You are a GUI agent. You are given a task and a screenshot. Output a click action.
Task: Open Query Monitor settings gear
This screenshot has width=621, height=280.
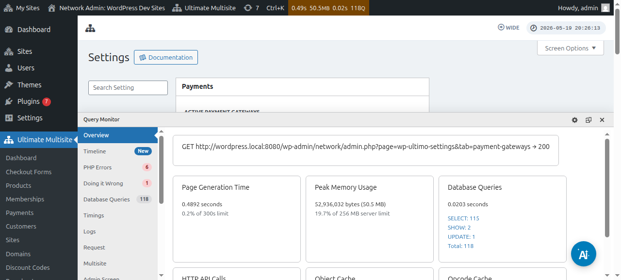575,120
